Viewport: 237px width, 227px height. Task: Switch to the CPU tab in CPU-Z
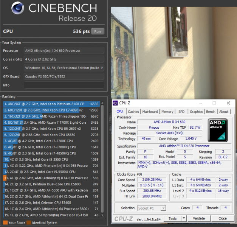(x=120, y=112)
